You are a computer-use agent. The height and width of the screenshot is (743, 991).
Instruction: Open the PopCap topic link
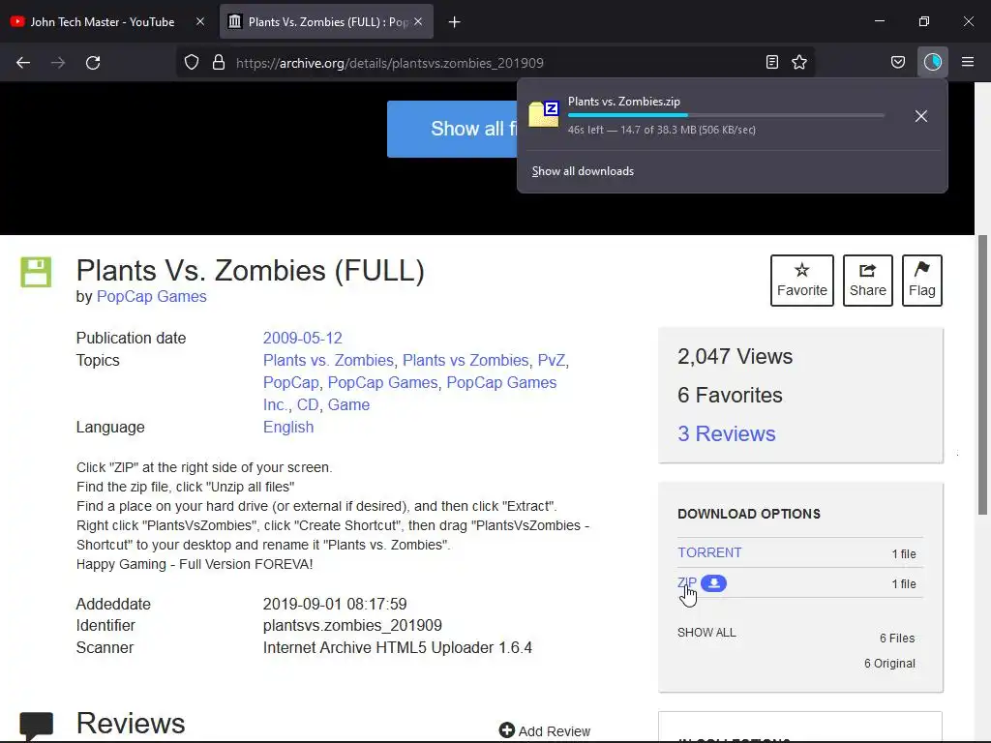[290, 382]
